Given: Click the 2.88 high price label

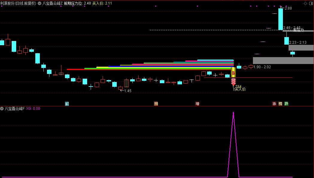Looking at the screenshot, I should coord(288,8).
